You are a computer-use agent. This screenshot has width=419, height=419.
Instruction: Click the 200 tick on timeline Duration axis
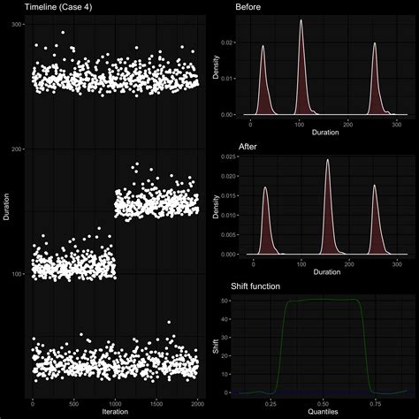pos(17,149)
